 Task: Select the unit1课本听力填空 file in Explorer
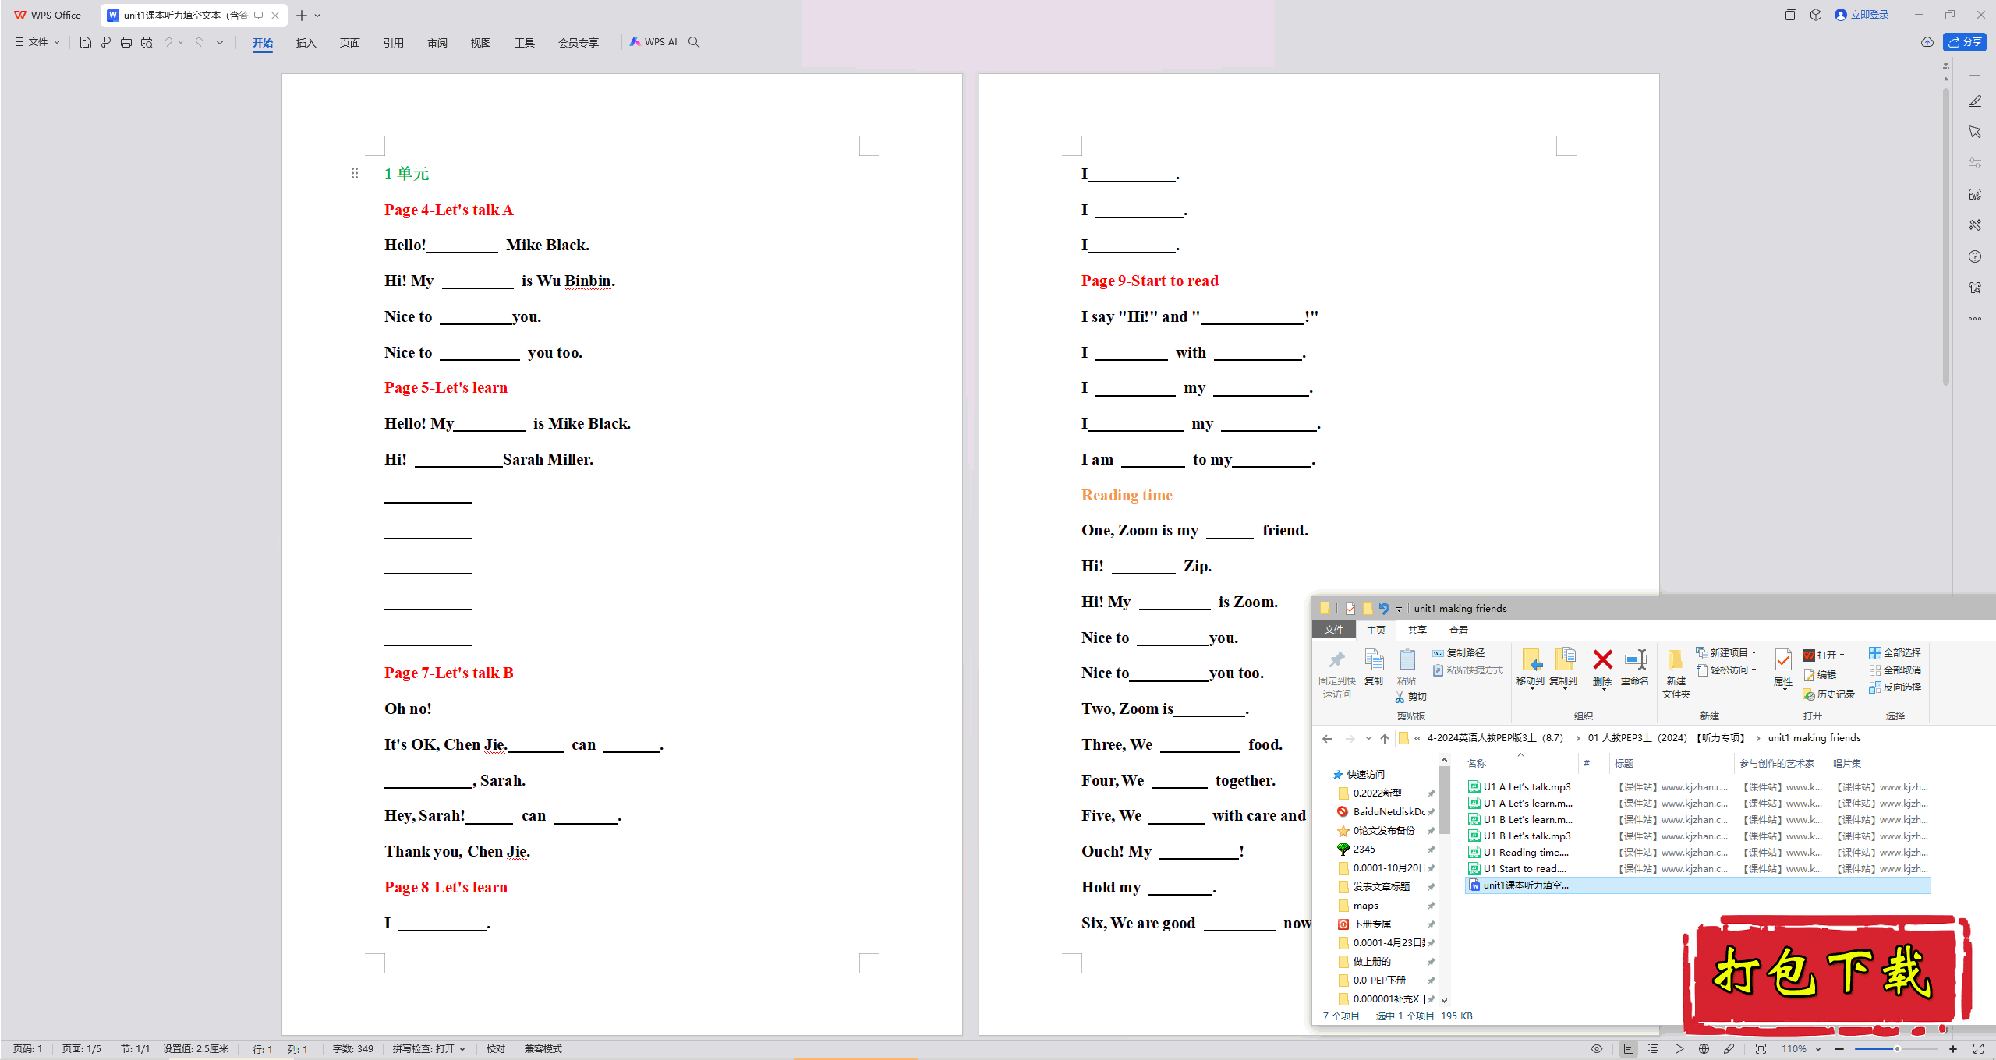(1697, 885)
